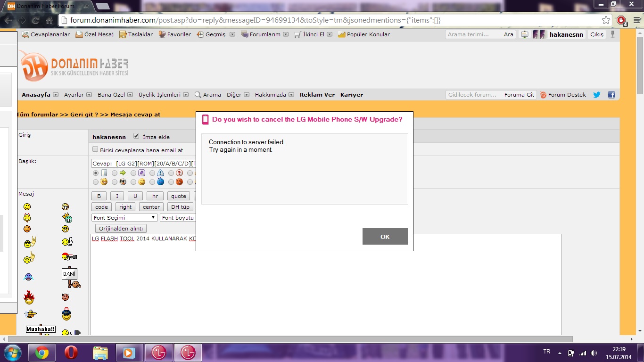Expand the Hakkımızda menu arrow
Image resolution: width=644 pixels, height=362 pixels.
tap(291, 95)
